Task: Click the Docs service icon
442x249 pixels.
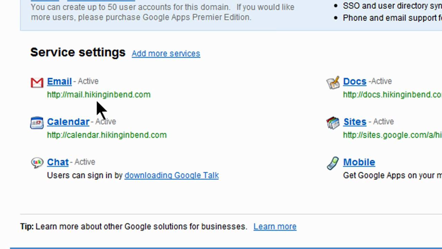Action: (x=333, y=83)
